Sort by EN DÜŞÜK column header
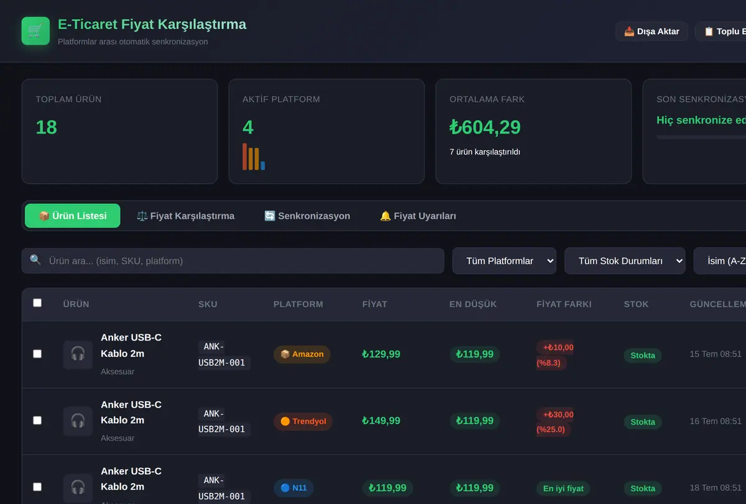The height and width of the screenshot is (504, 746). pos(473,305)
